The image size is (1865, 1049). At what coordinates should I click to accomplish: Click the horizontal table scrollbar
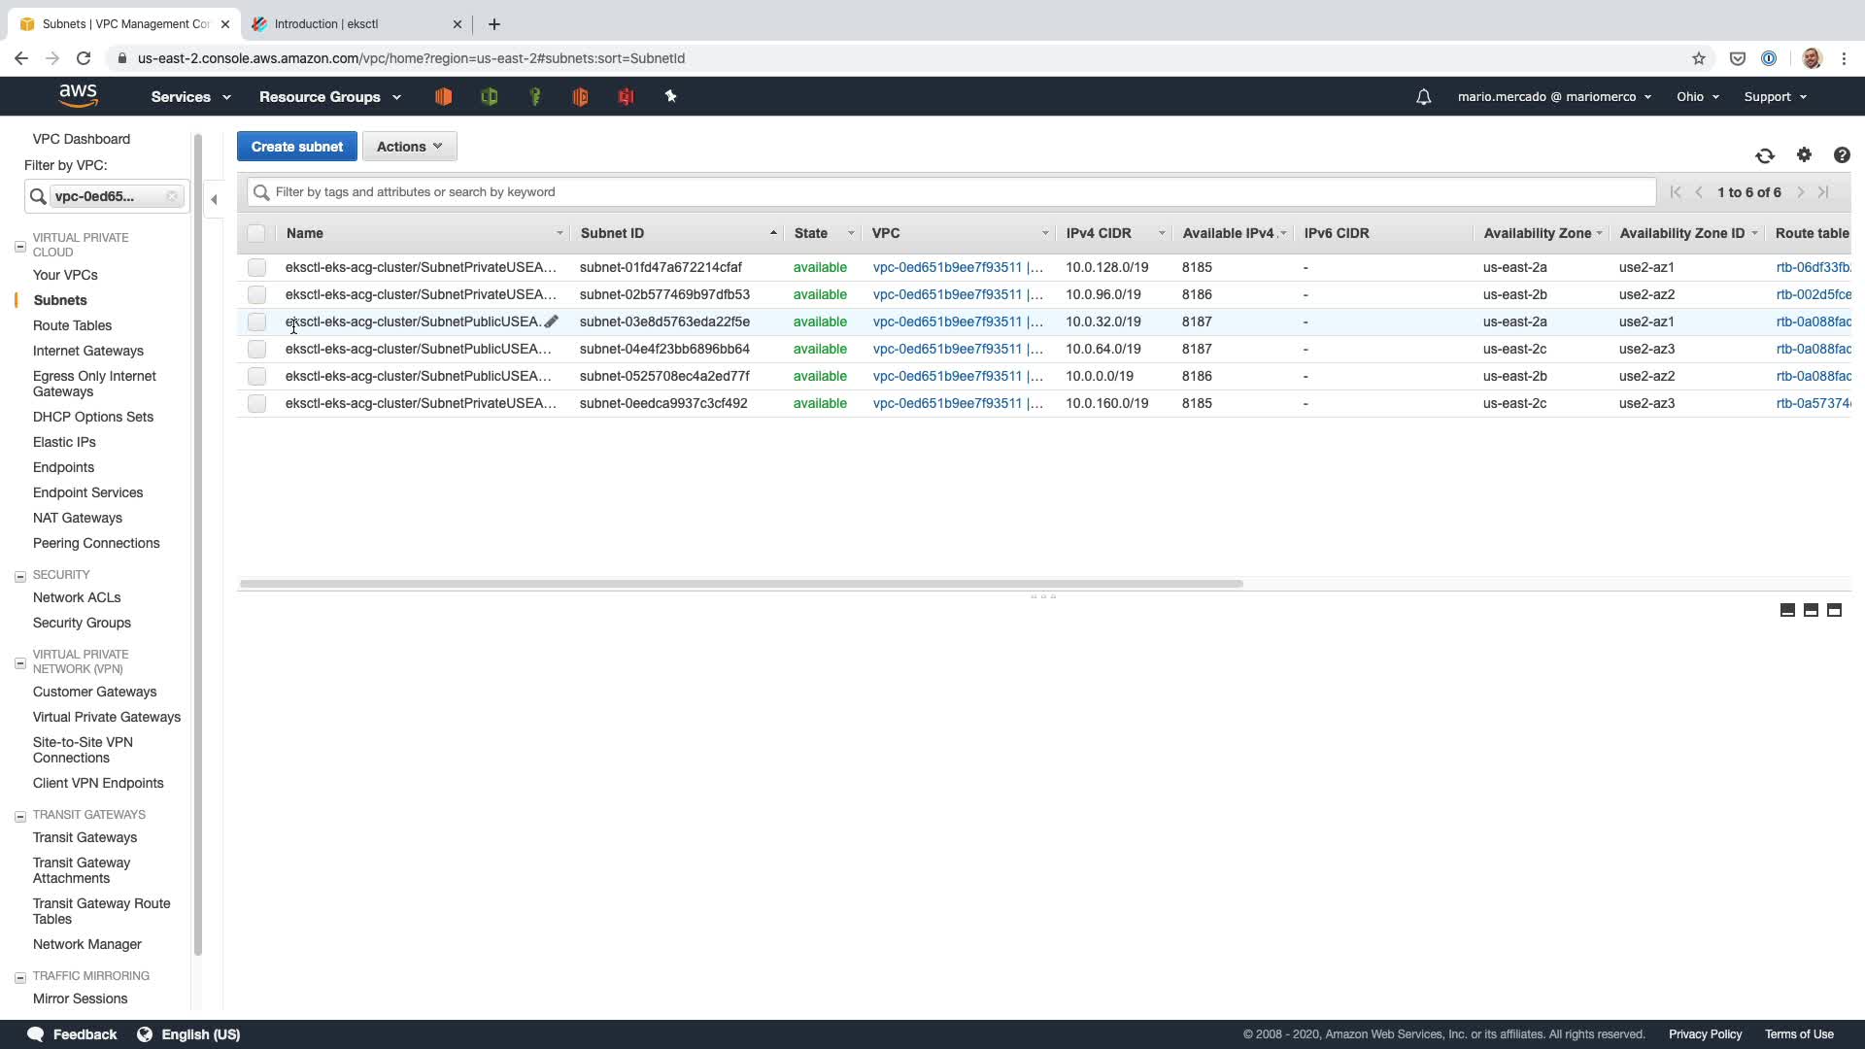click(x=741, y=584)
